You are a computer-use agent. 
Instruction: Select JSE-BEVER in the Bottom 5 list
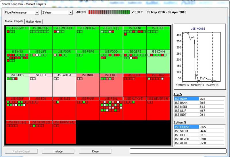click(186, 139)
